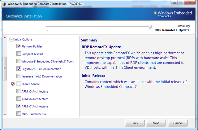The image size is (198, 130).
Task: Select the Initial Options heading text
Action: 24,39
